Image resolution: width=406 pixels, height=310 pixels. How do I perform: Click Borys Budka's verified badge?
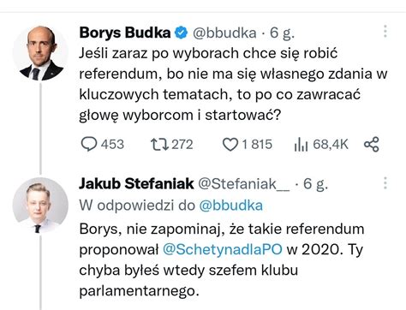pyautogui.click(x=181, y=33)
